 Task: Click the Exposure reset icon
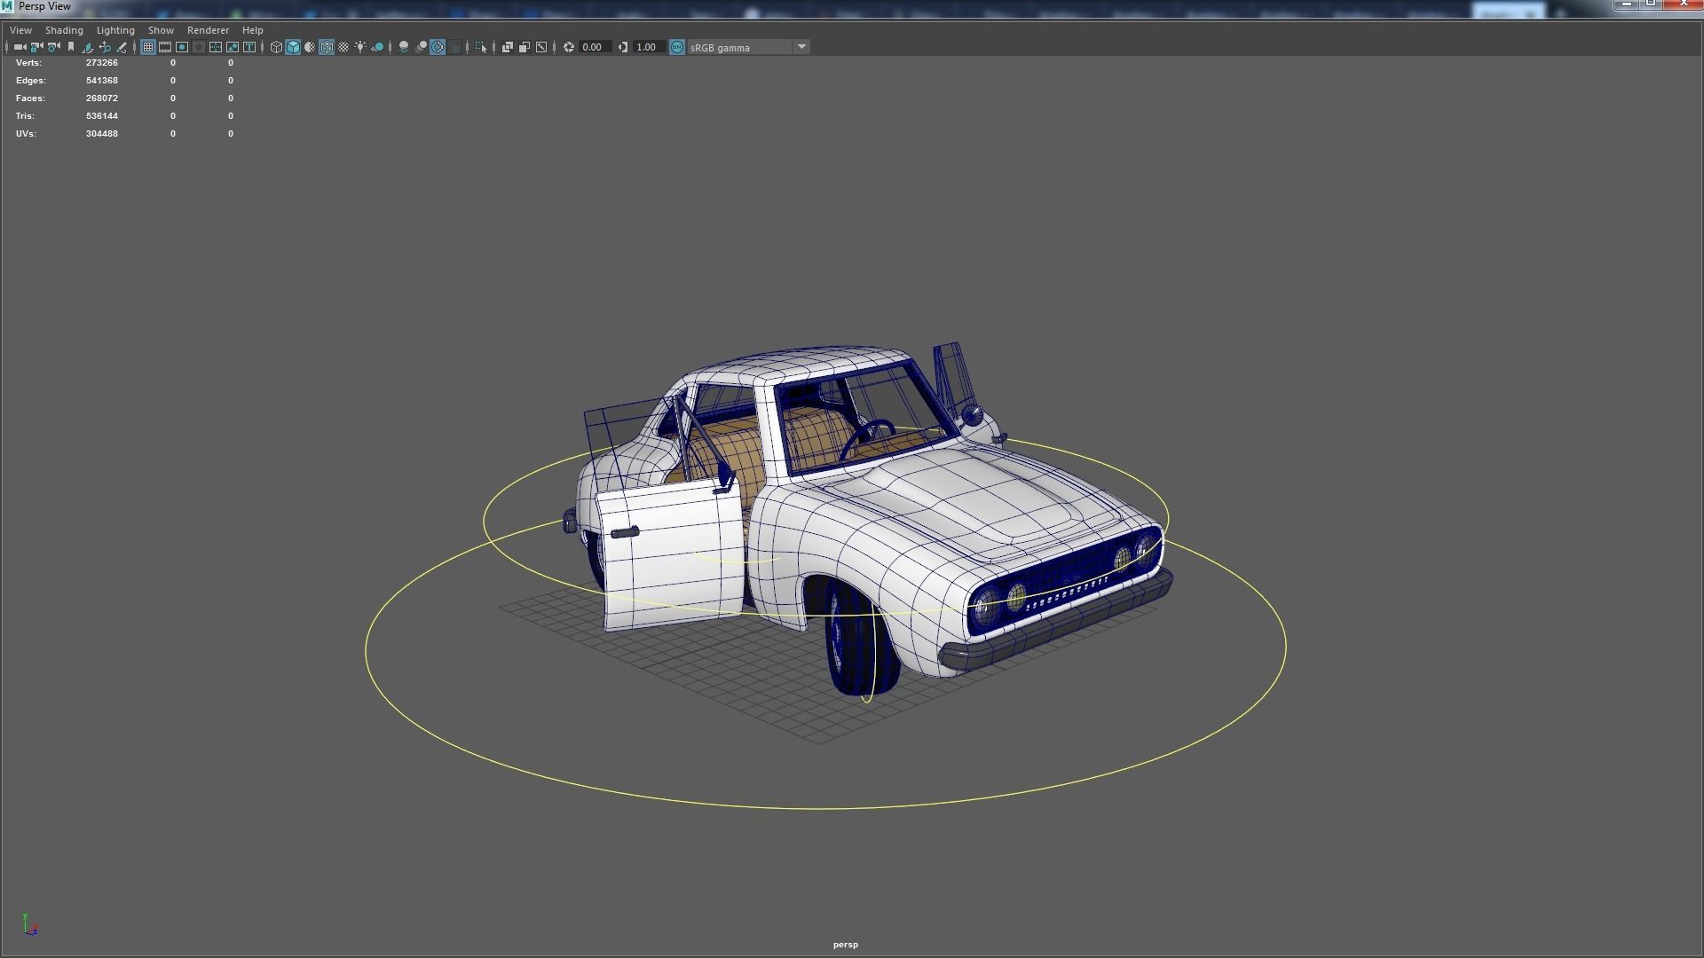pyautogui.click(x=569, y=47)
